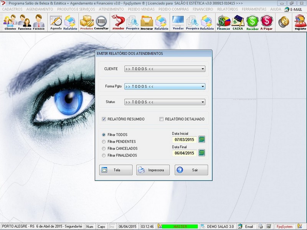The width and height of the screenshot is (307, 230).
Task: Click the CAIXA cash register icon
Action: click(238, 22)
